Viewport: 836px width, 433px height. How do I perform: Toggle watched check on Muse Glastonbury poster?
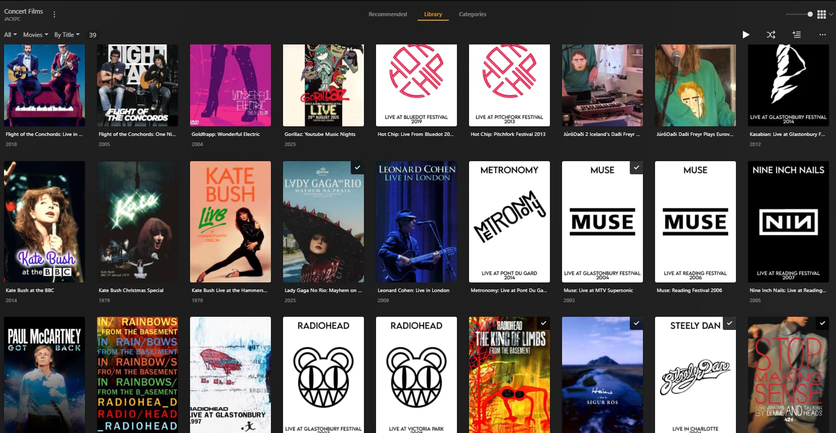point(636,168)
